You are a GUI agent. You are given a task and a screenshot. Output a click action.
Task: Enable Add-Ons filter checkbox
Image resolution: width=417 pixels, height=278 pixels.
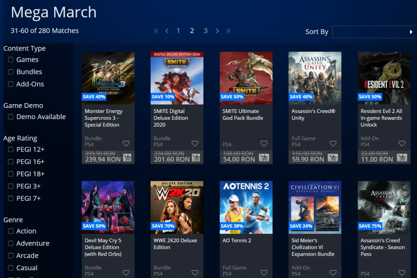(x=11, y=84)
